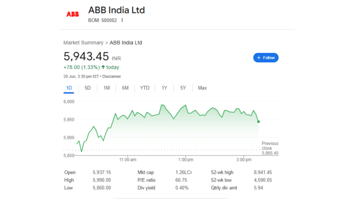This screenshot has width=353, height=199.
Task: Select the 1D chart range tab
Action: pos(69,88)
